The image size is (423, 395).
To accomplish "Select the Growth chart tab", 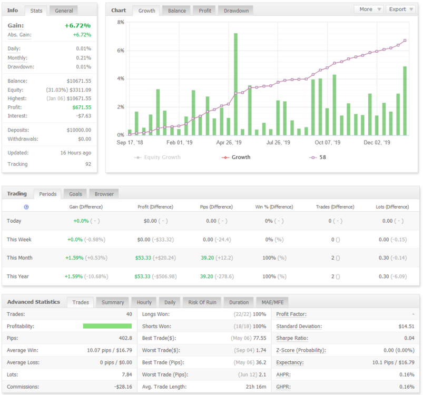I will 147,11.
